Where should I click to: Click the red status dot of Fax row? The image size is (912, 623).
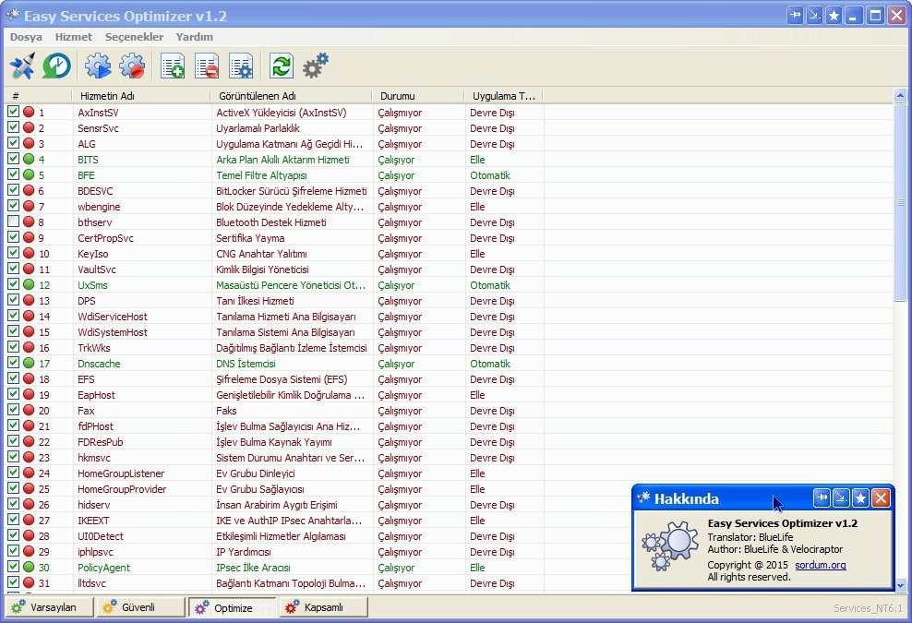click(x=29, y=410)
